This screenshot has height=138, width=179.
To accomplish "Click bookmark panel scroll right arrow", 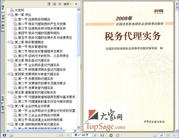I will point(75,131).
